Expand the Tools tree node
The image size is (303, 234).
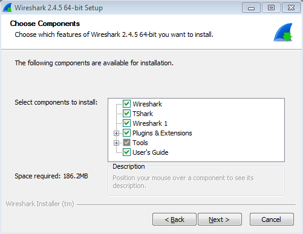pyautogui.click(x=116, y=143)
